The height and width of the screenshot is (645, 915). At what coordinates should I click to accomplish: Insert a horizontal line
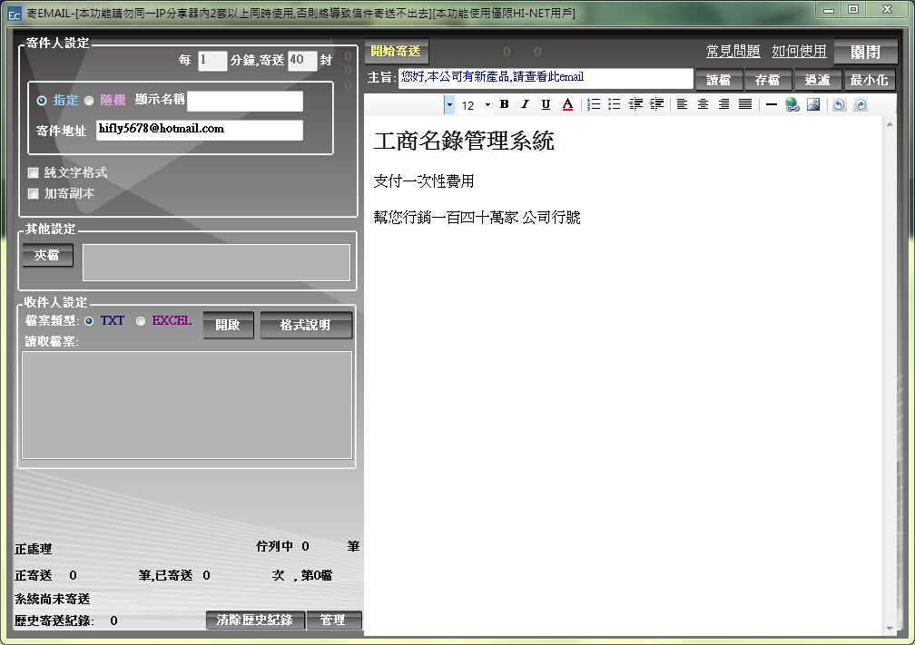pos(771,105)
